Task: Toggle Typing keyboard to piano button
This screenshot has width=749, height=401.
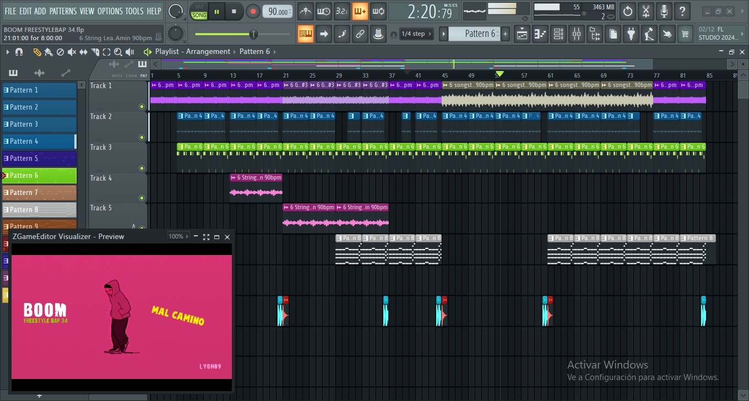Action: [305, 34]
